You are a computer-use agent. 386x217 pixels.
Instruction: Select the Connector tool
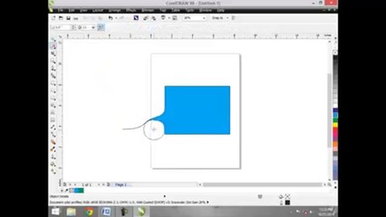tap(53, 134)
